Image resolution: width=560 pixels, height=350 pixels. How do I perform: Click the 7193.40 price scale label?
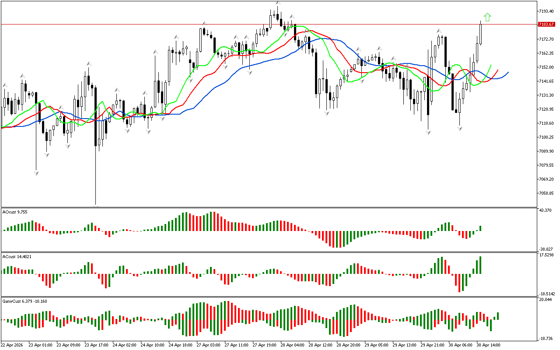coord(547,11)
